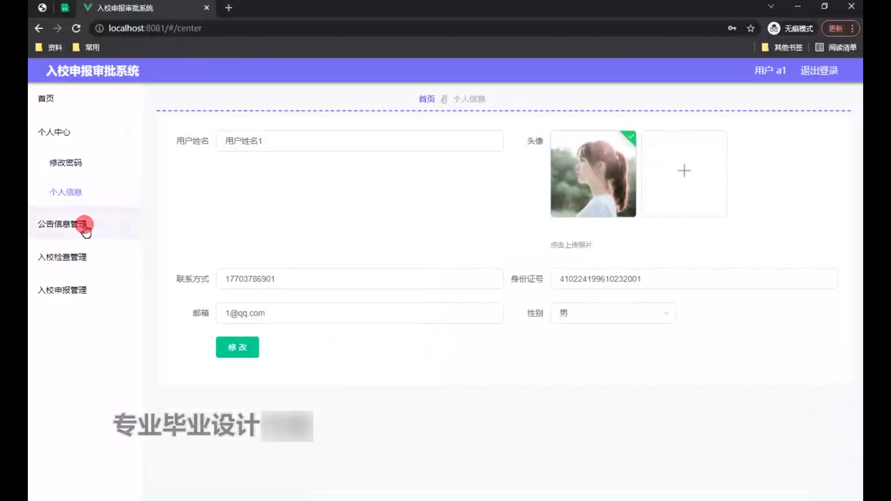Screen dimensions: 891x501
Task: Click the first pinned tab globe icon
Action: click(x=42, y=8)
